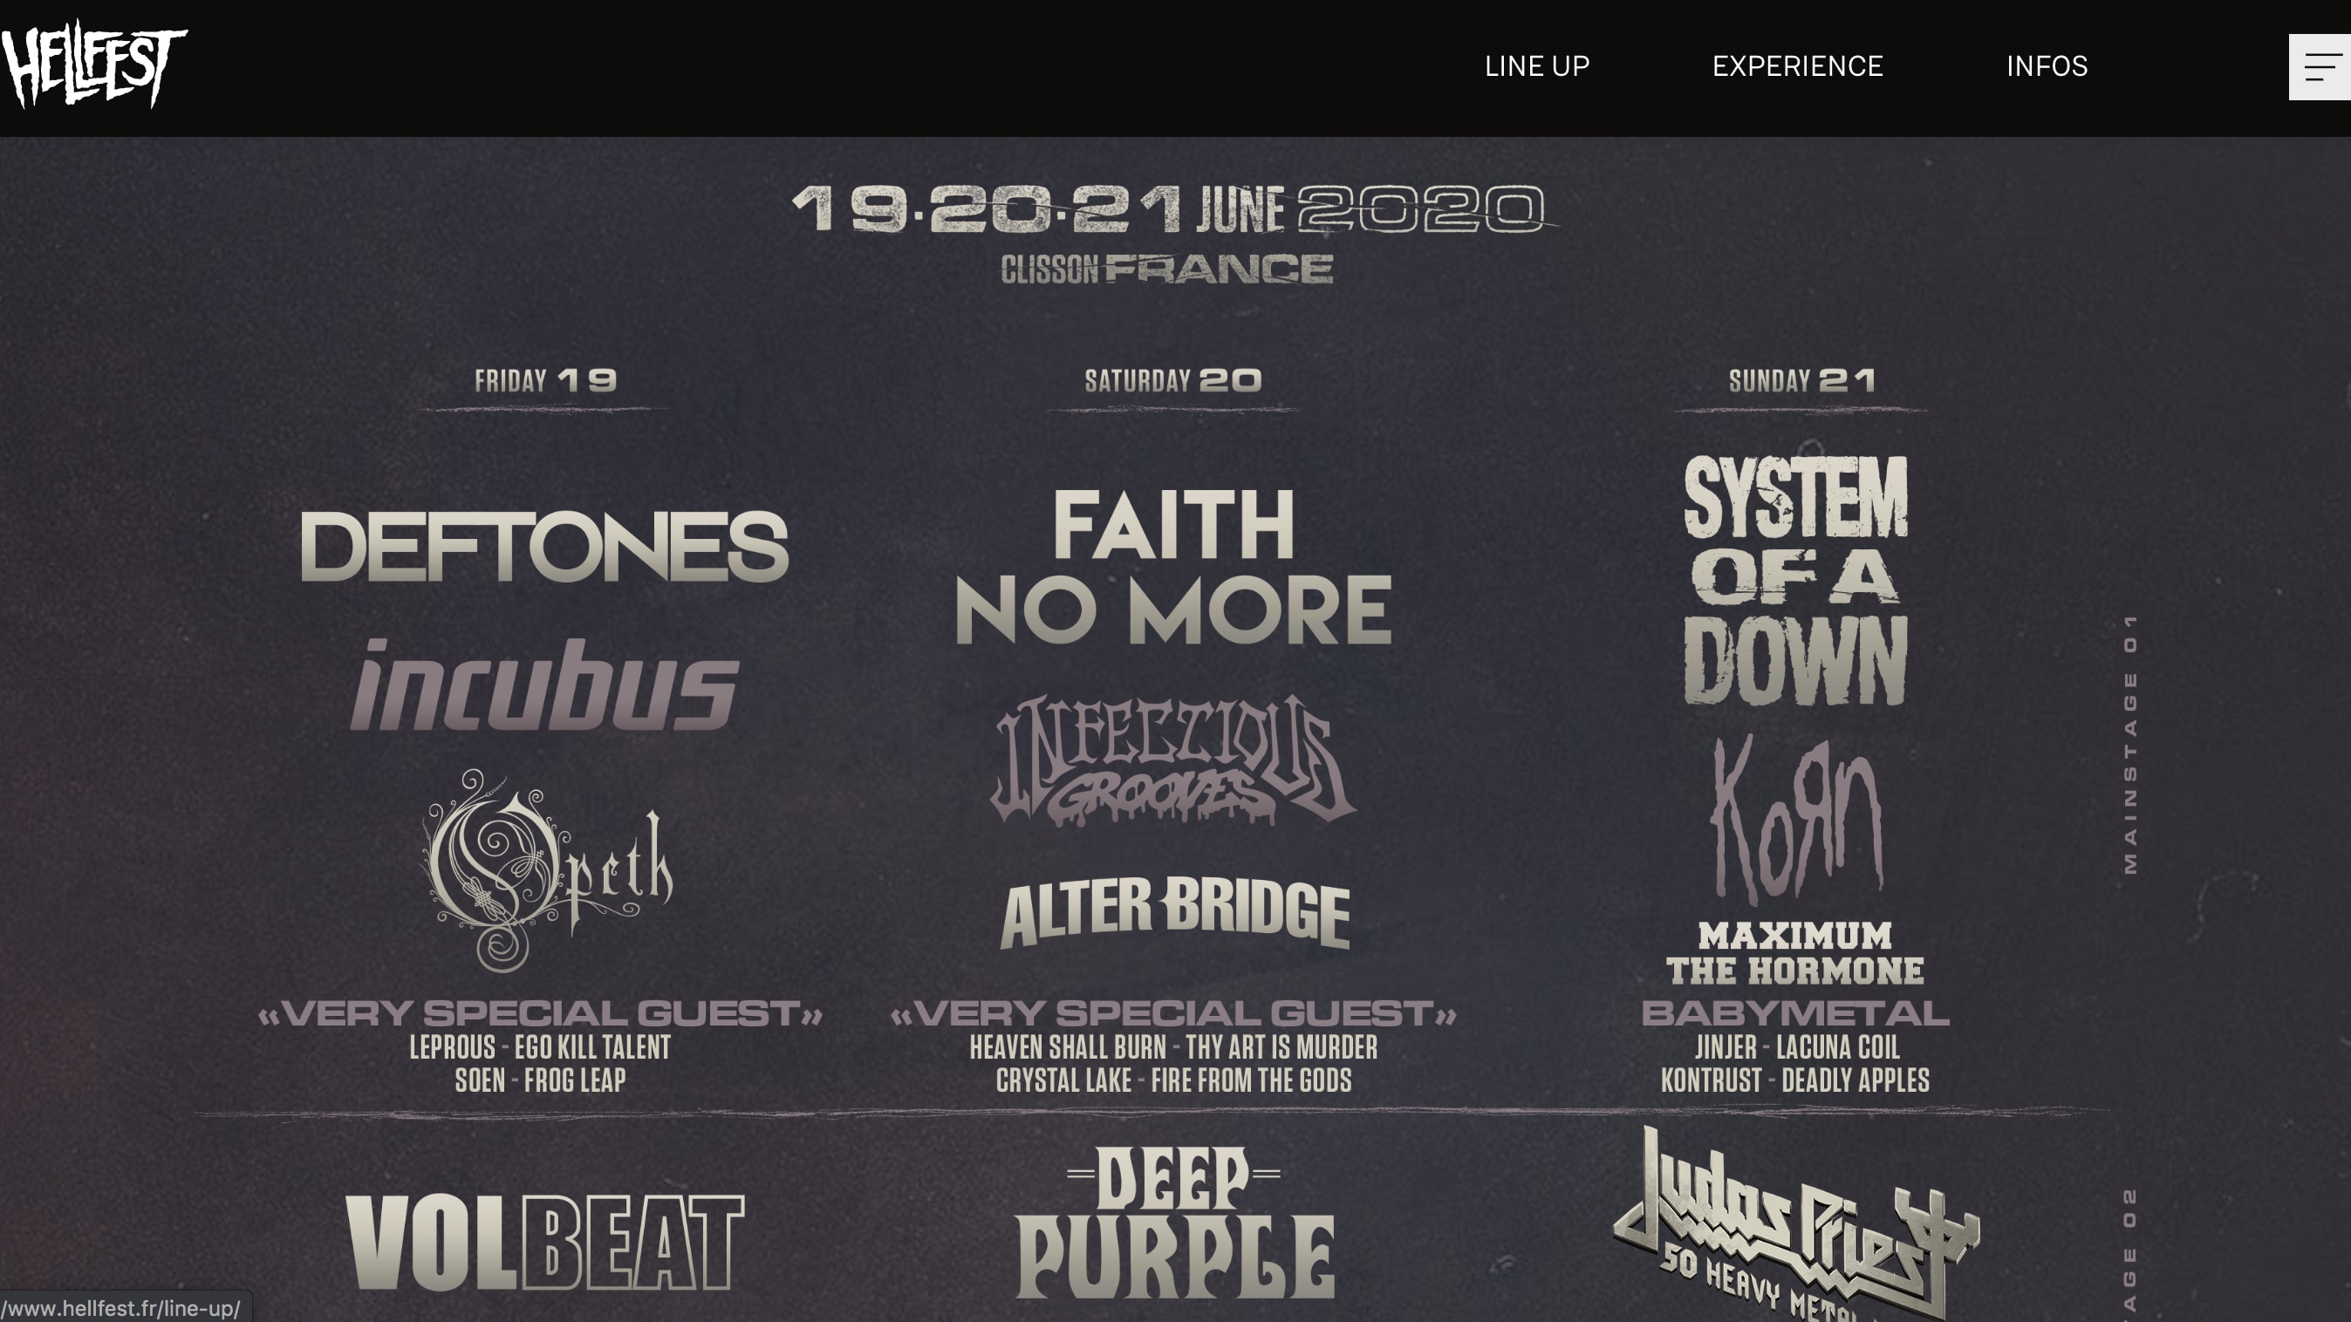2351x1322 pixels.
Task: Select the Lacuna Coil band name
Action: pyautogui.click(x=1838, y=1047)
